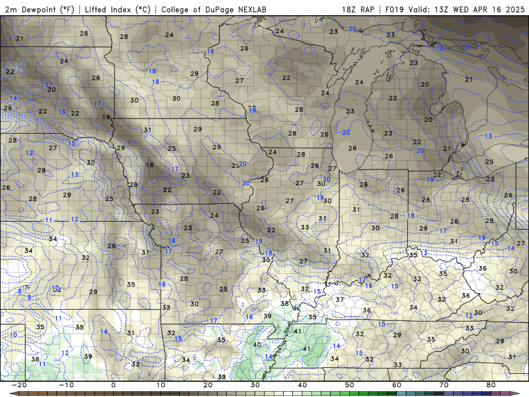
Task: Click the '10' tick label on the color scale
Action: pyautogui.click(x=161, y=385)
